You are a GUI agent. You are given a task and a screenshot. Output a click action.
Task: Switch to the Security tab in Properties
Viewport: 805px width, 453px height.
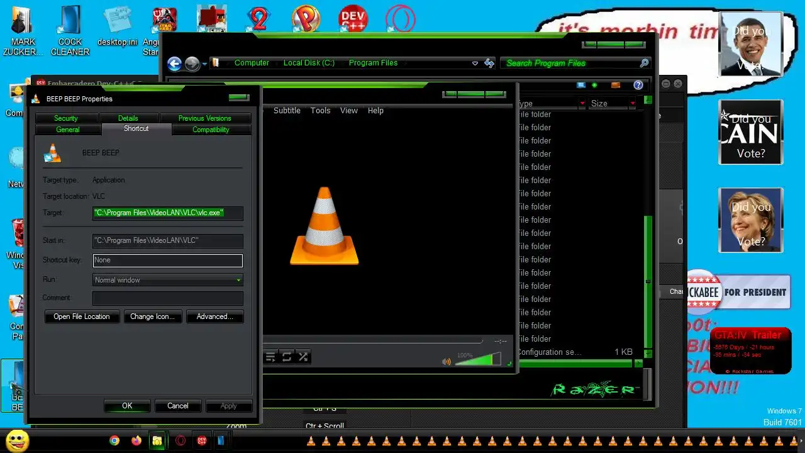(65, 118)
